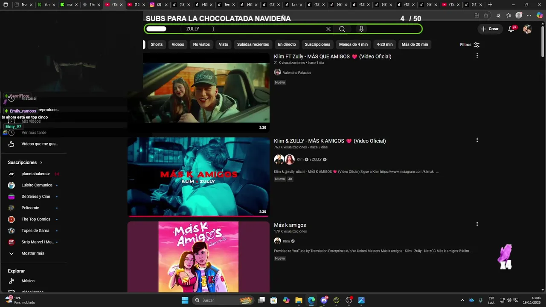
Task: Toggle the Vídeos filter chip
Action: 178,44
